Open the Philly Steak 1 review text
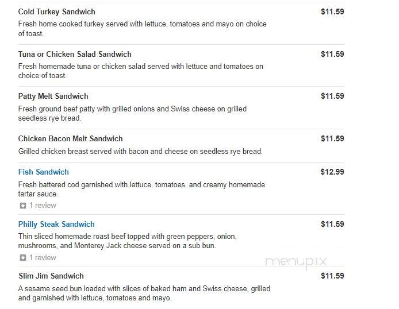This screenshot has width=399, height=309. coord(43,258)
